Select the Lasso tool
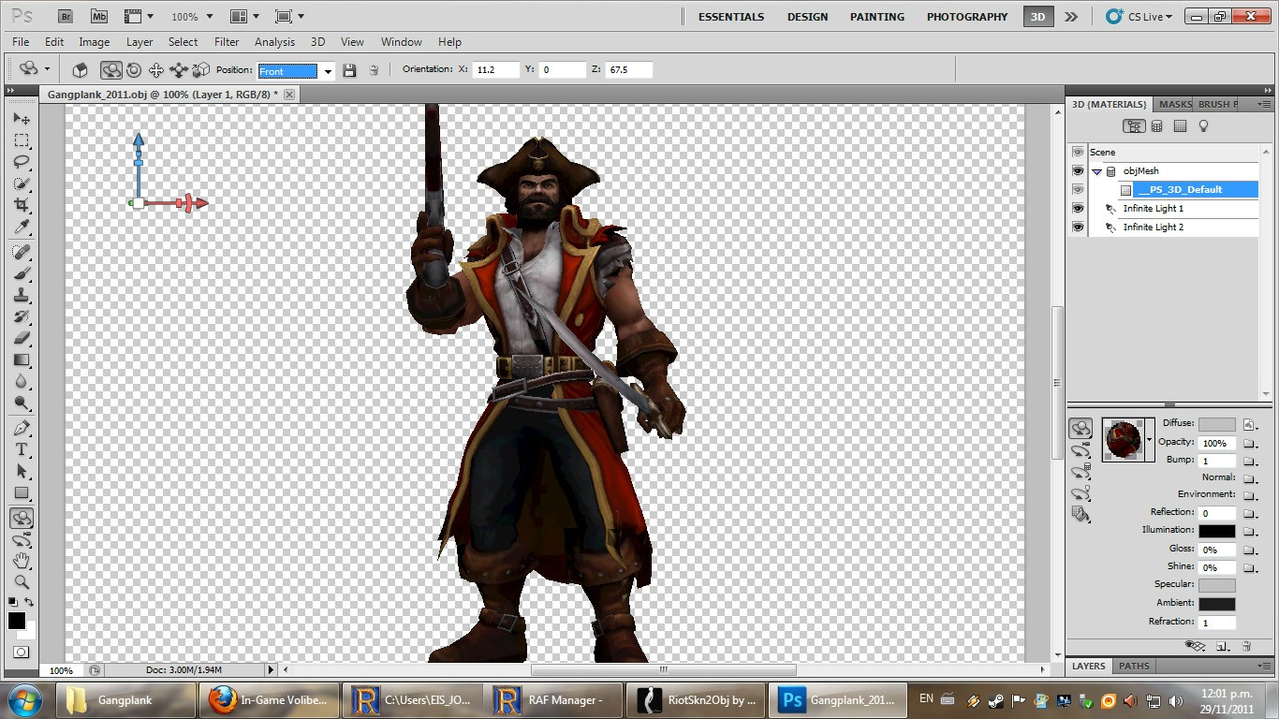Image resolution: width=1279 pixels, height=719 pixels. (x=22, y=162)
